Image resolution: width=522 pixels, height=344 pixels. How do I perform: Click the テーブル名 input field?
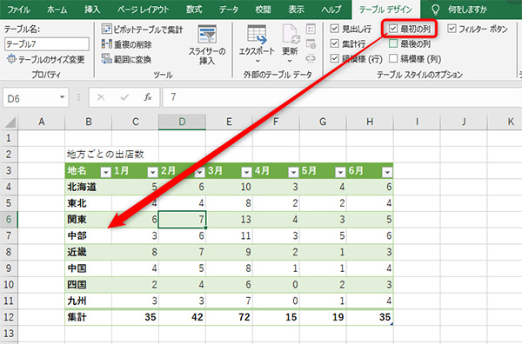click(x=47, y=44)
